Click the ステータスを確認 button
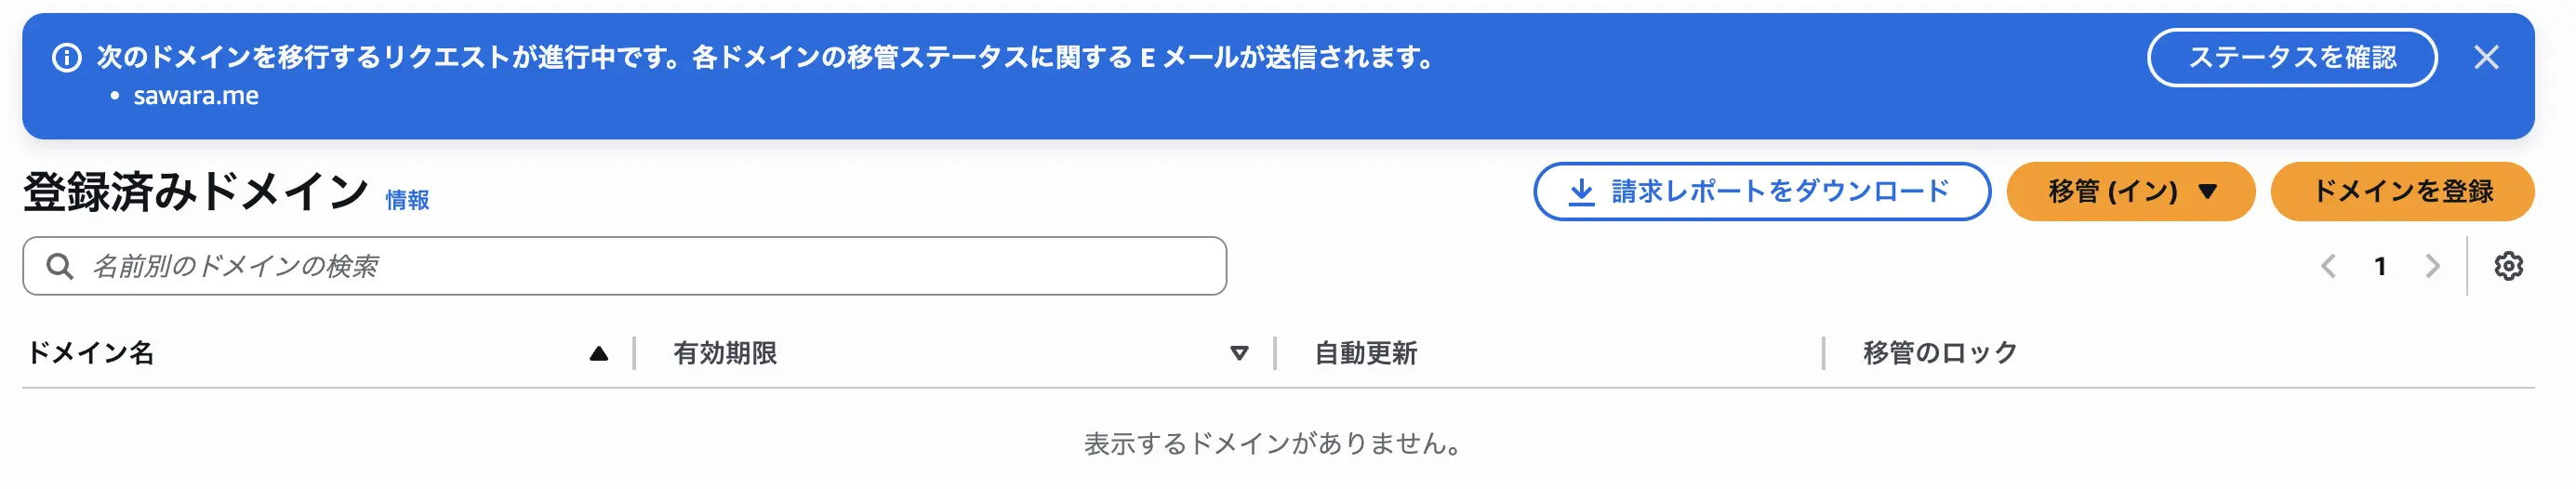Screen dimensions: 2576x489 [2291, 58]
